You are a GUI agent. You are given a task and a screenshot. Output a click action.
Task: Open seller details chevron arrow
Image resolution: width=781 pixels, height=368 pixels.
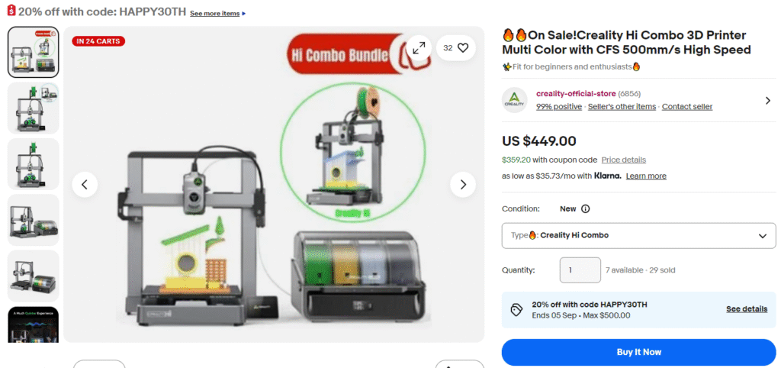(767, 100)
